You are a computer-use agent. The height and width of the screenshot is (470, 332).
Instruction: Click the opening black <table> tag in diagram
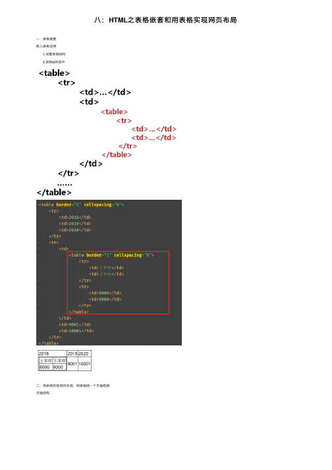tap(54, 73)
